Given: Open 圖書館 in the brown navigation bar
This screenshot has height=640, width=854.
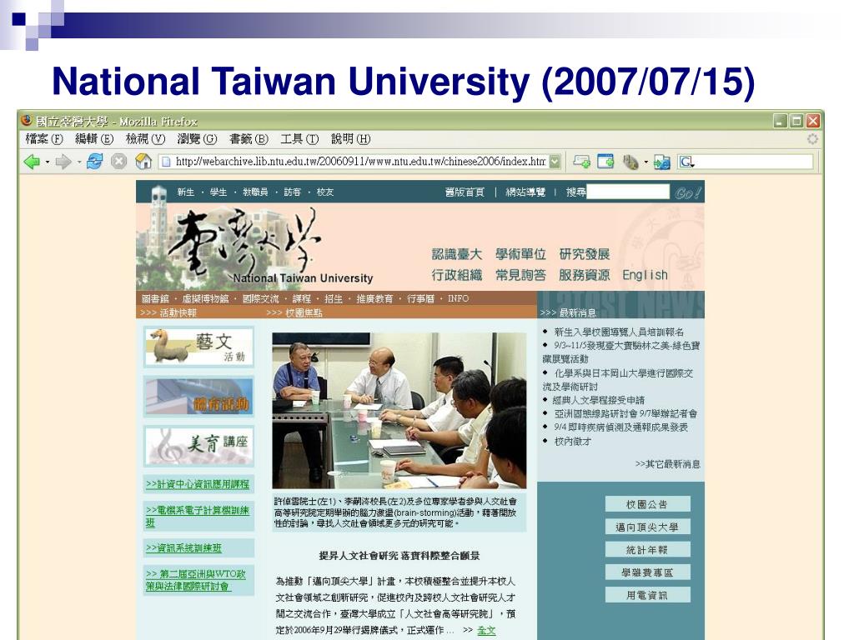Looking at the screenshot, I should pos(155,299).
